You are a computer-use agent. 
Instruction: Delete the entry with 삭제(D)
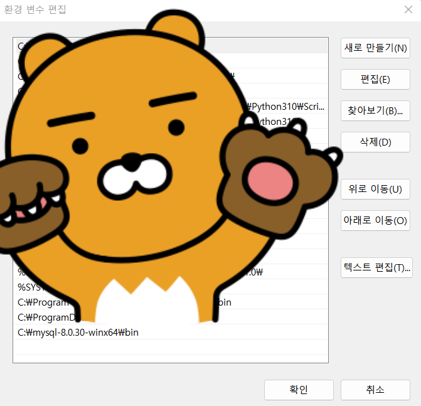[x=375, y=142]
